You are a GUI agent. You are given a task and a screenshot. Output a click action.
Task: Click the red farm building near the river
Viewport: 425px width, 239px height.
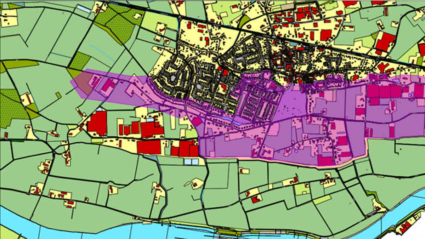[x=255, y=199]
